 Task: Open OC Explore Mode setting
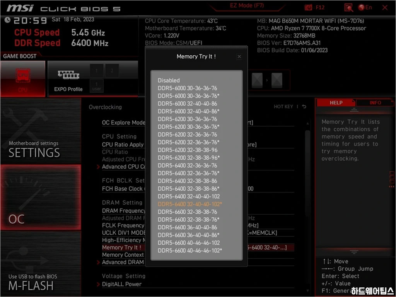click(123, 123)
